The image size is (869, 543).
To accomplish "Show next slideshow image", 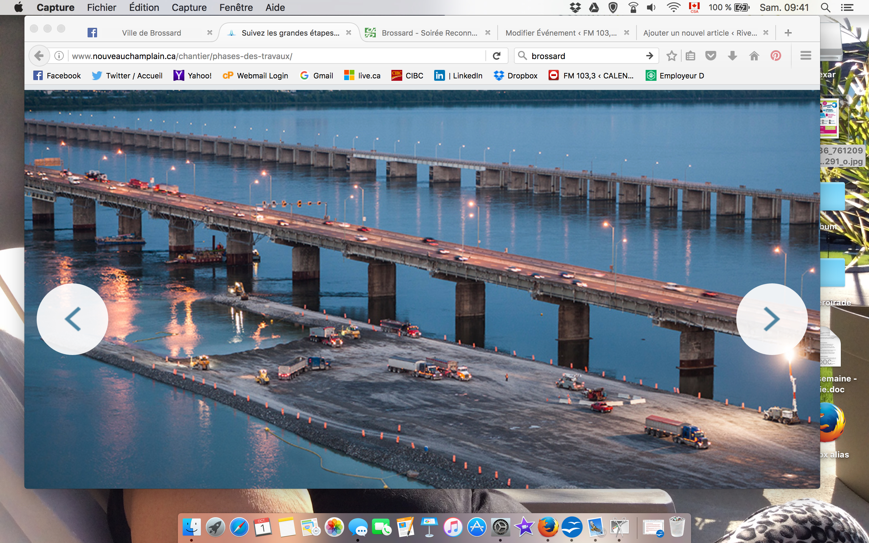I will 771,319.
